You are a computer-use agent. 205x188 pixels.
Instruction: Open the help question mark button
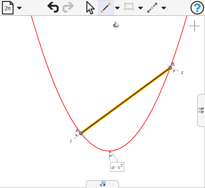tap(197, 8)
